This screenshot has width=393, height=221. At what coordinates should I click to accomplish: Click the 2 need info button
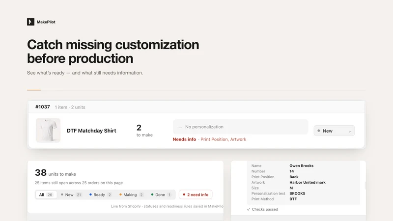coord(196,194)
